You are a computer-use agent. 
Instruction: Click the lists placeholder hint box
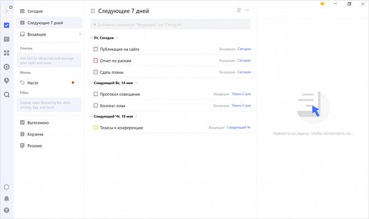coord(49,61)
